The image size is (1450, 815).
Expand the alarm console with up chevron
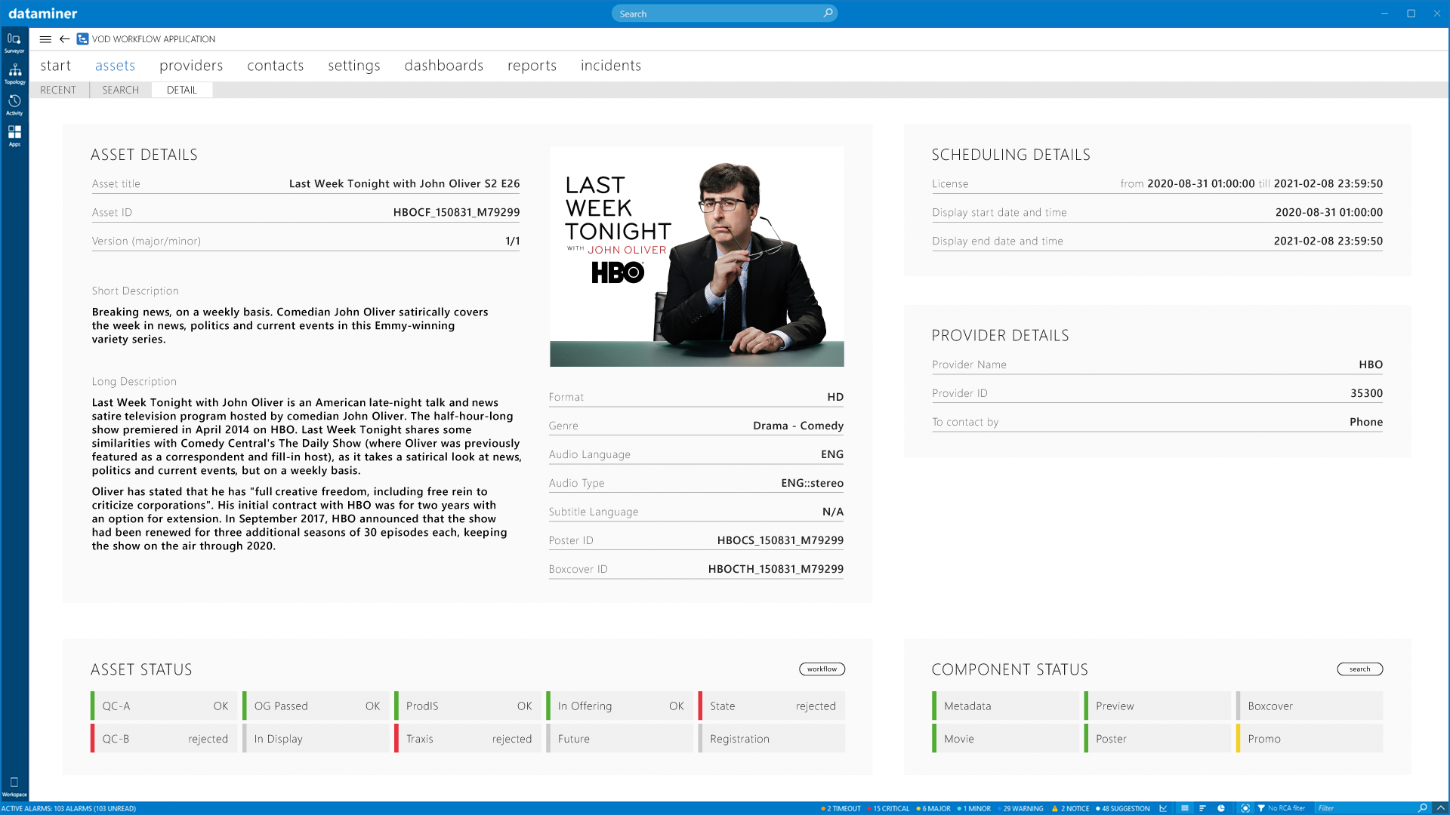(1441, 808)
